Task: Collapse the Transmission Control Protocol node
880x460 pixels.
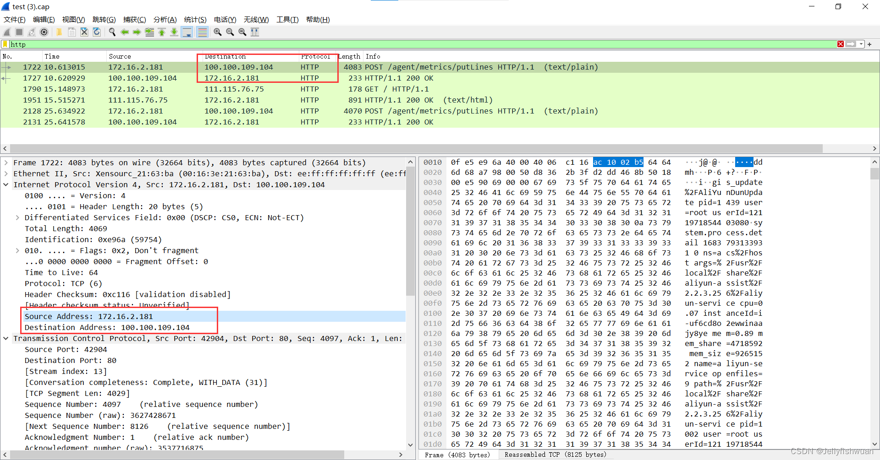Action: 6,338
